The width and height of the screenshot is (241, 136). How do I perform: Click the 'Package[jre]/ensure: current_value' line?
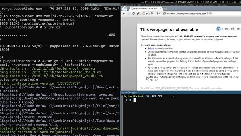59,98
